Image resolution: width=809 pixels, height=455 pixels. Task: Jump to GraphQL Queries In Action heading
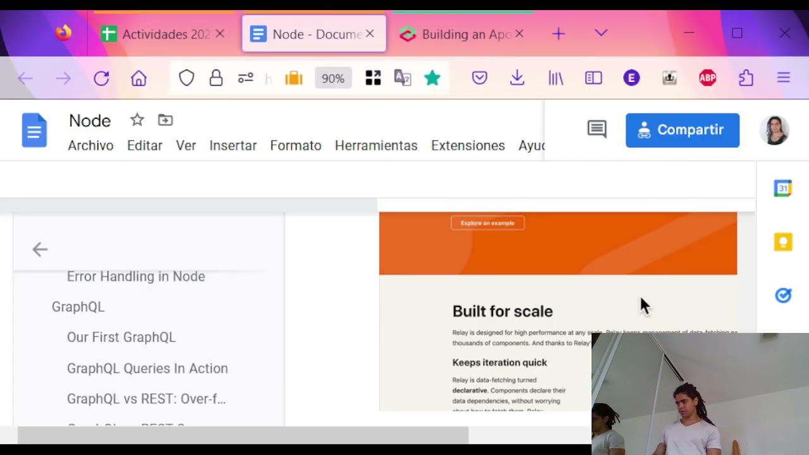pyautogui.click(x=147, y=368)
